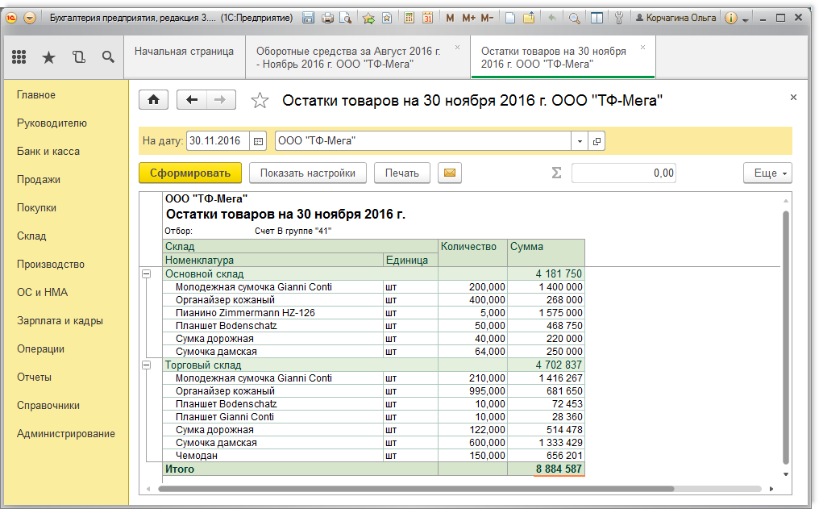Add page to favorites via star-arrow icon
The width and height of the screenshot is (819, 509).
pos(368,18)
